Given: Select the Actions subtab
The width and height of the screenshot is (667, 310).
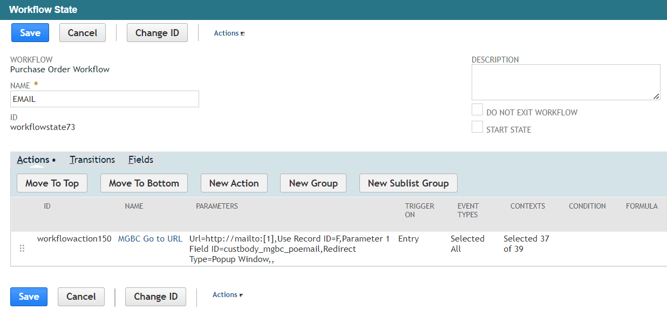Looking at the screenshot, I should point(33,160).
